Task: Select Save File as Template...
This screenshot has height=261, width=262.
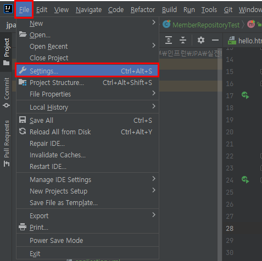Action: [x=87, y=202]
